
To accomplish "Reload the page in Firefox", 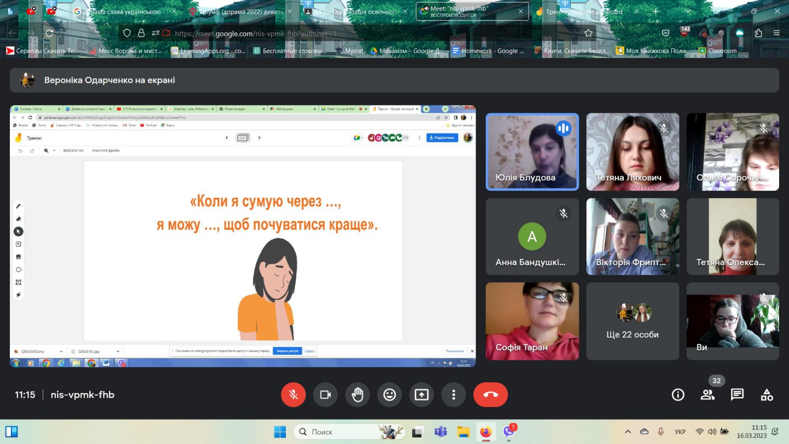I will tap(49, 33).
